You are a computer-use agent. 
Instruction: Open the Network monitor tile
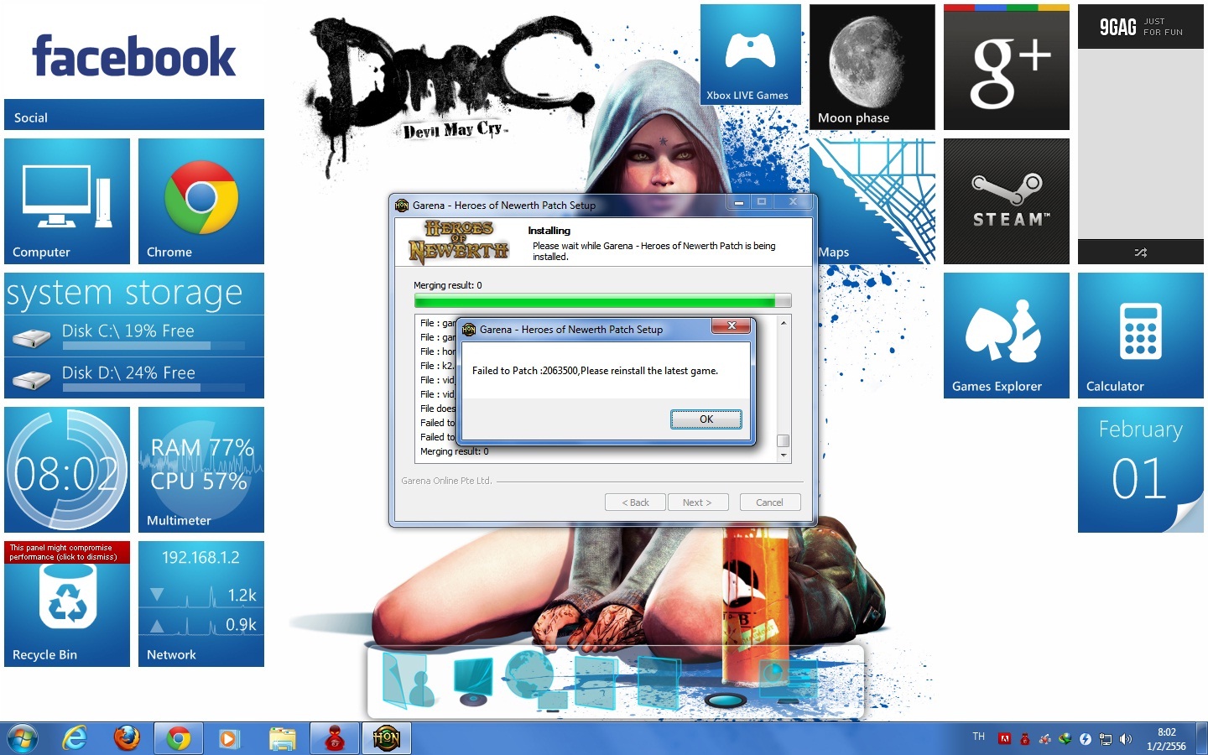[201, 604]
